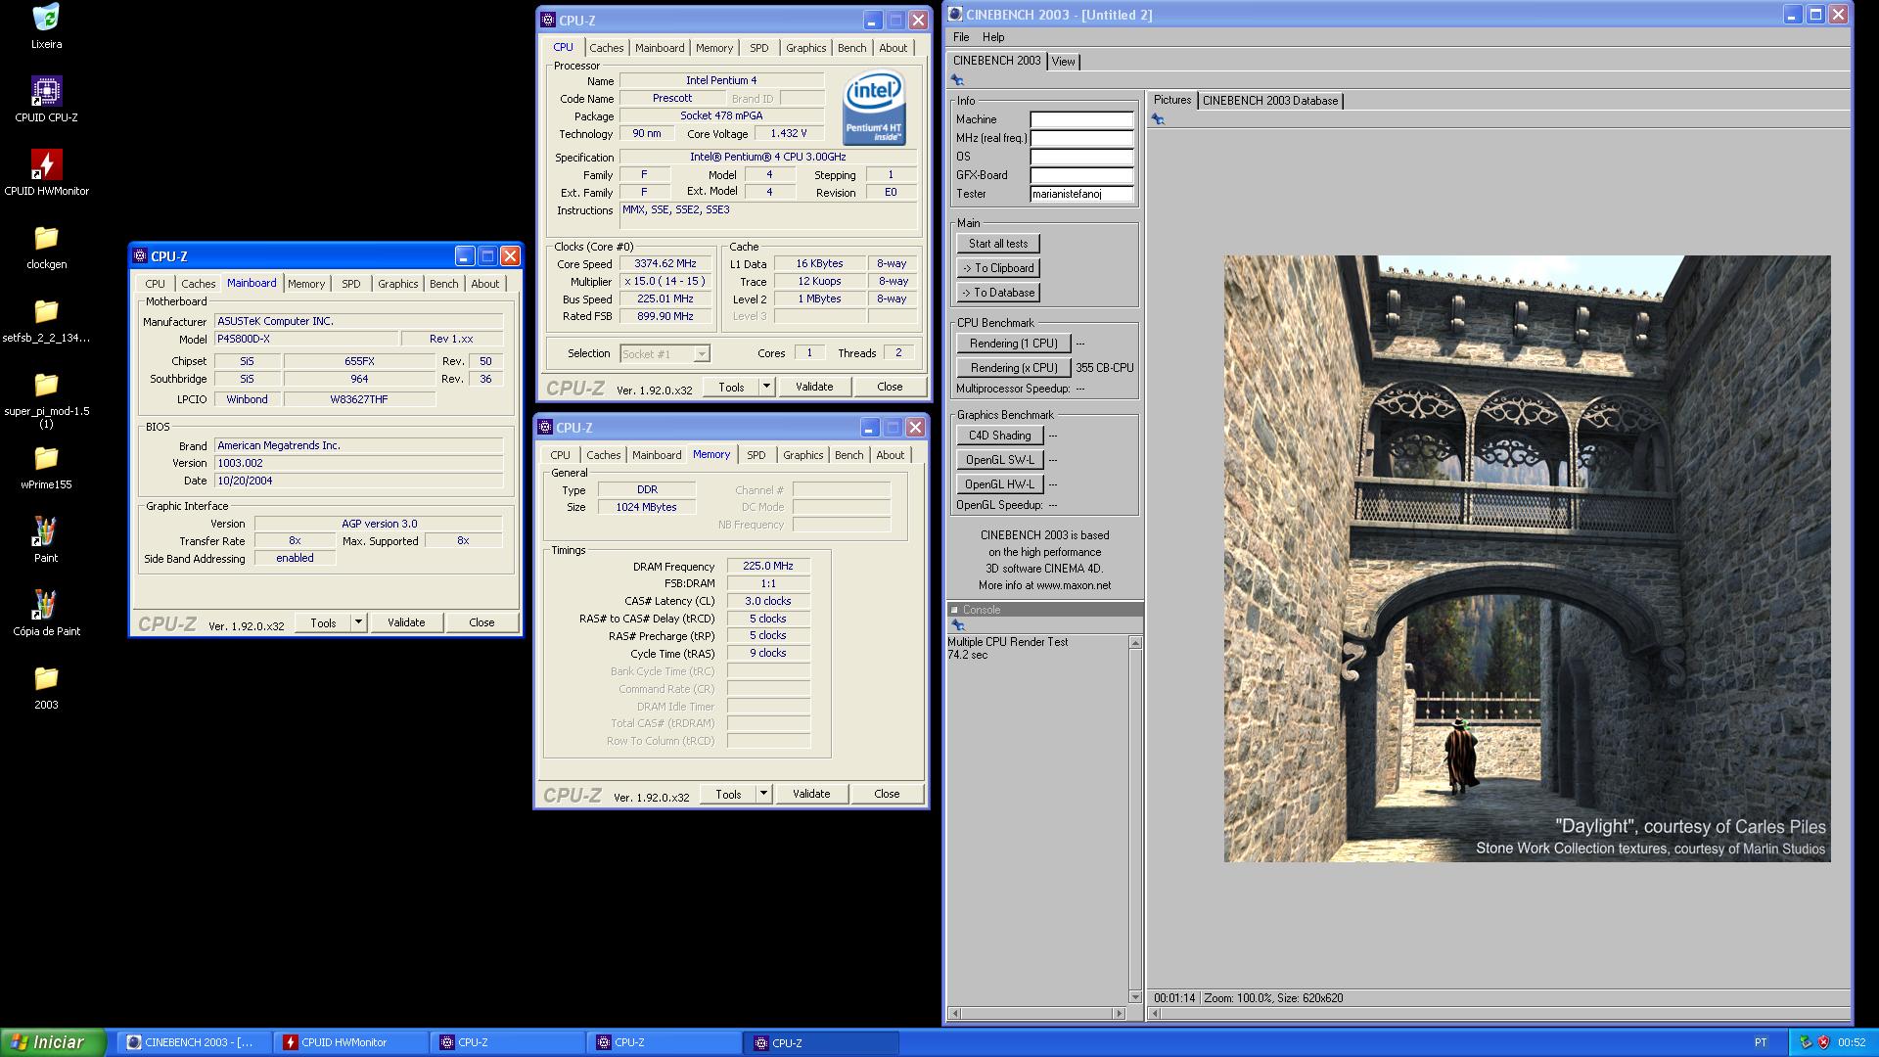Click the security shield tray icon

tap(1823, 1042)
